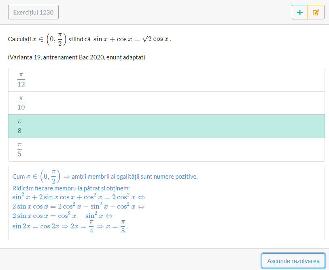Click the green plus icon

point(300,13)
